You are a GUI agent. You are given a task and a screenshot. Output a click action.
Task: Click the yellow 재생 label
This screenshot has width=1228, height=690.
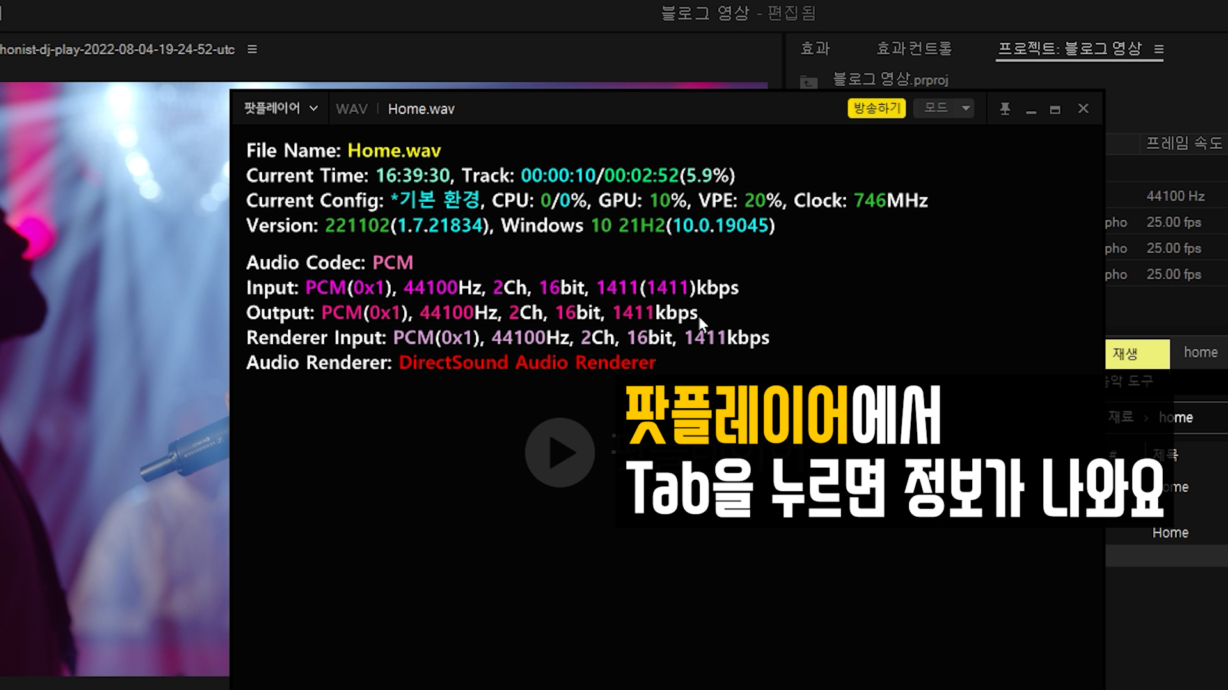tap(1137, 354)
